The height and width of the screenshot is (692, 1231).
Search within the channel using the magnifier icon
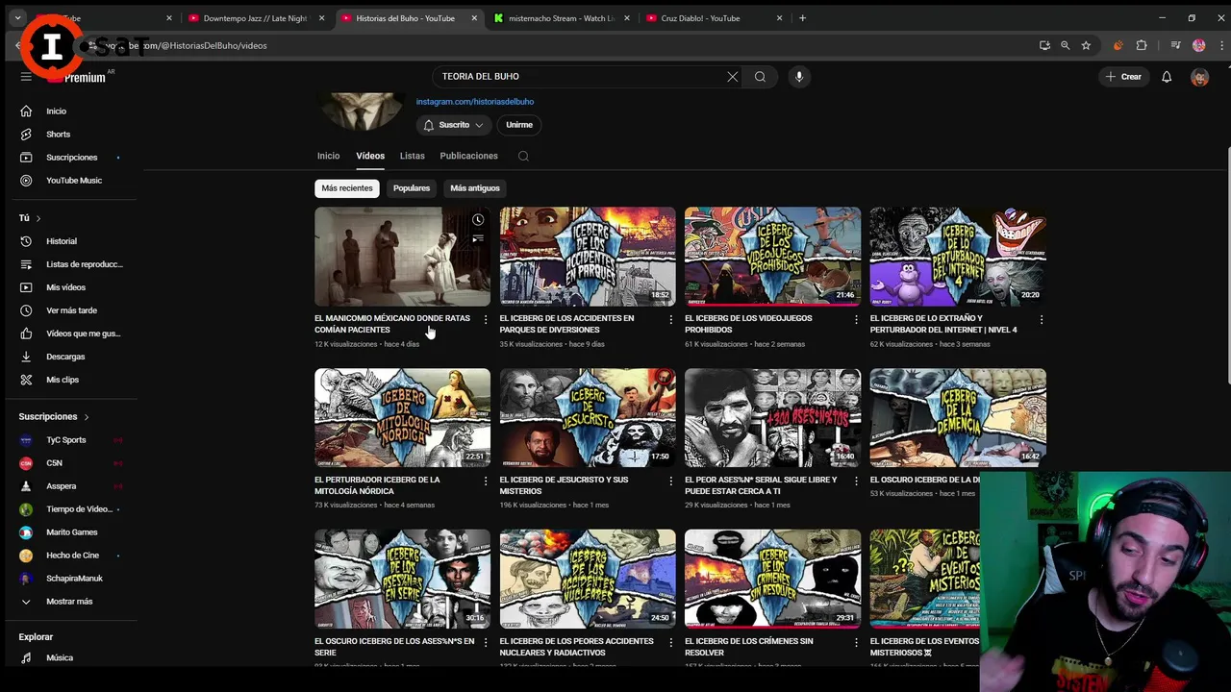coord(523,156)
